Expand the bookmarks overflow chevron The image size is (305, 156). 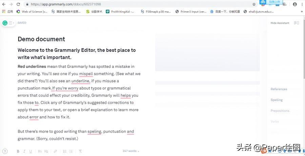click(302, 12)
